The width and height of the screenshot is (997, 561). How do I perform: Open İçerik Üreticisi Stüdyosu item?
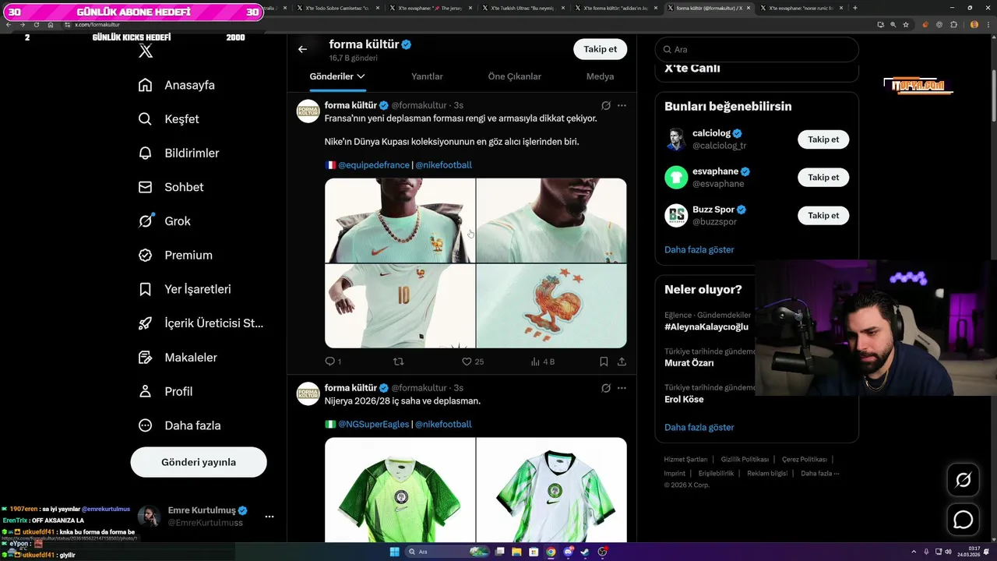[201, 323]
